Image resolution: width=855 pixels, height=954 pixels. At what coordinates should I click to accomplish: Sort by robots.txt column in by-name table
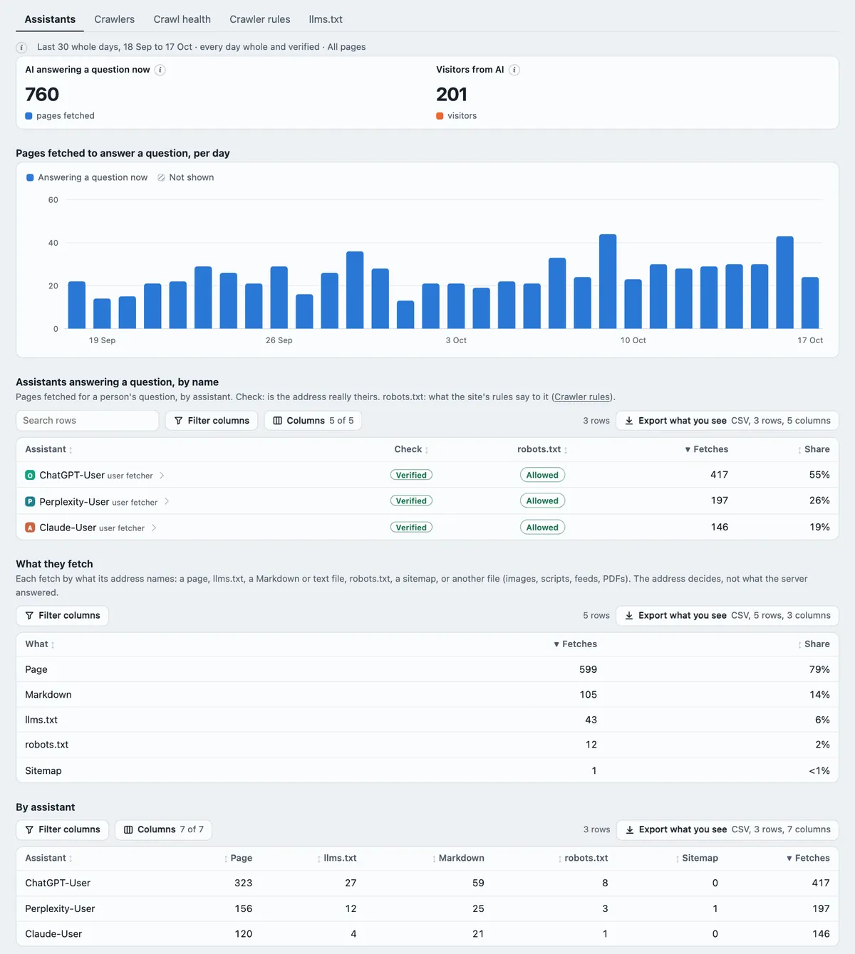pos(542,449)
